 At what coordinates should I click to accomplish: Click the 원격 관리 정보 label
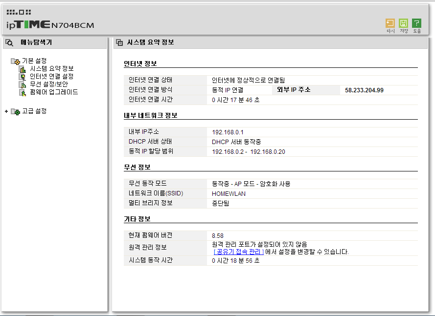coord(148,247)
